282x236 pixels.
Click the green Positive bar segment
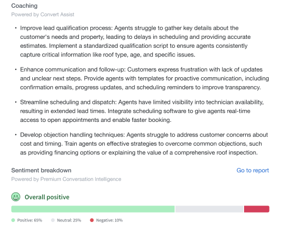93,209
